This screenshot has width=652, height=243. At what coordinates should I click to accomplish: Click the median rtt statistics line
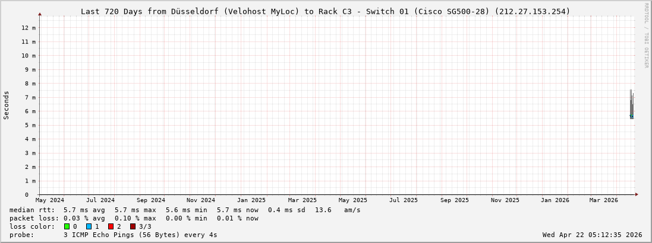coord(185,210)
